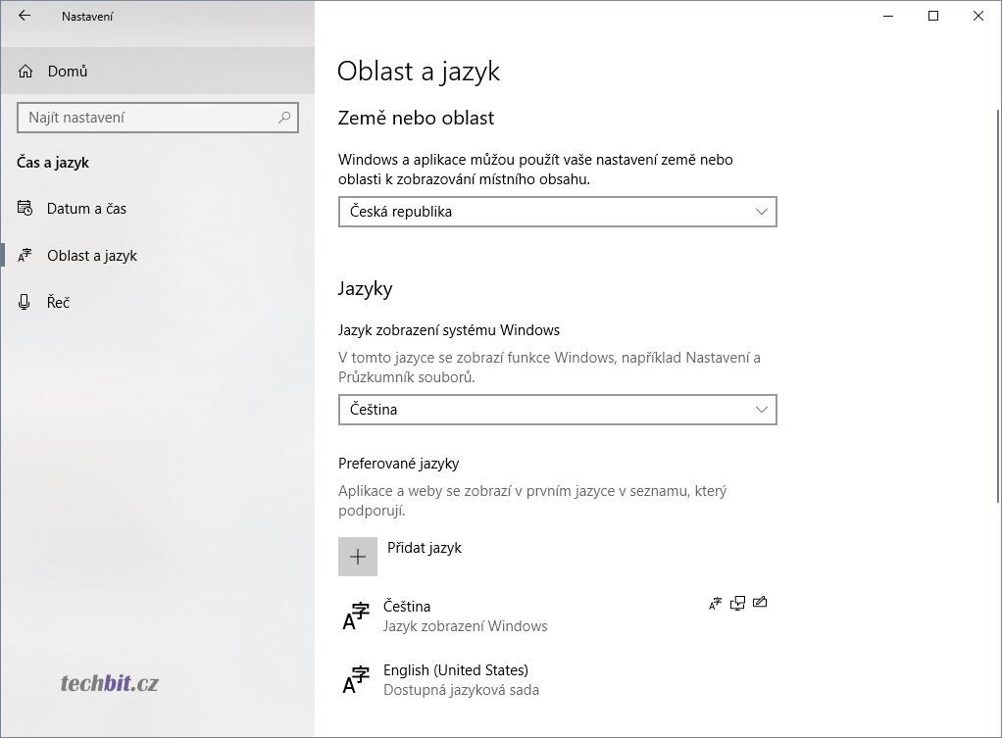Expand the Česká republika country dropdown
1002x738 pixels.
[557, 212]
